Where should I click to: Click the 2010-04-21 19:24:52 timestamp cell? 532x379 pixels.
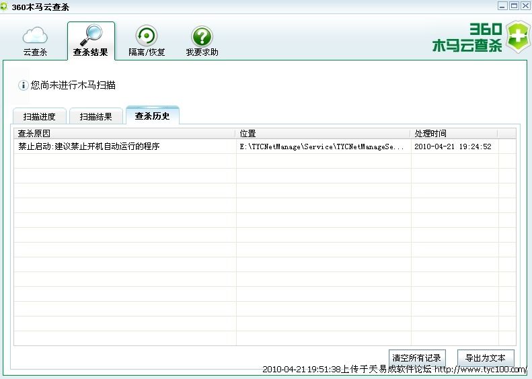(x=453, y=146)
